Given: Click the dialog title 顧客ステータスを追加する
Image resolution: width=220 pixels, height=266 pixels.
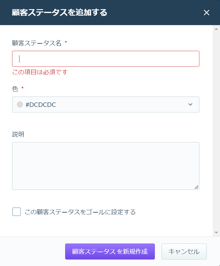Looking at the screenshot, I should point(59,13).
